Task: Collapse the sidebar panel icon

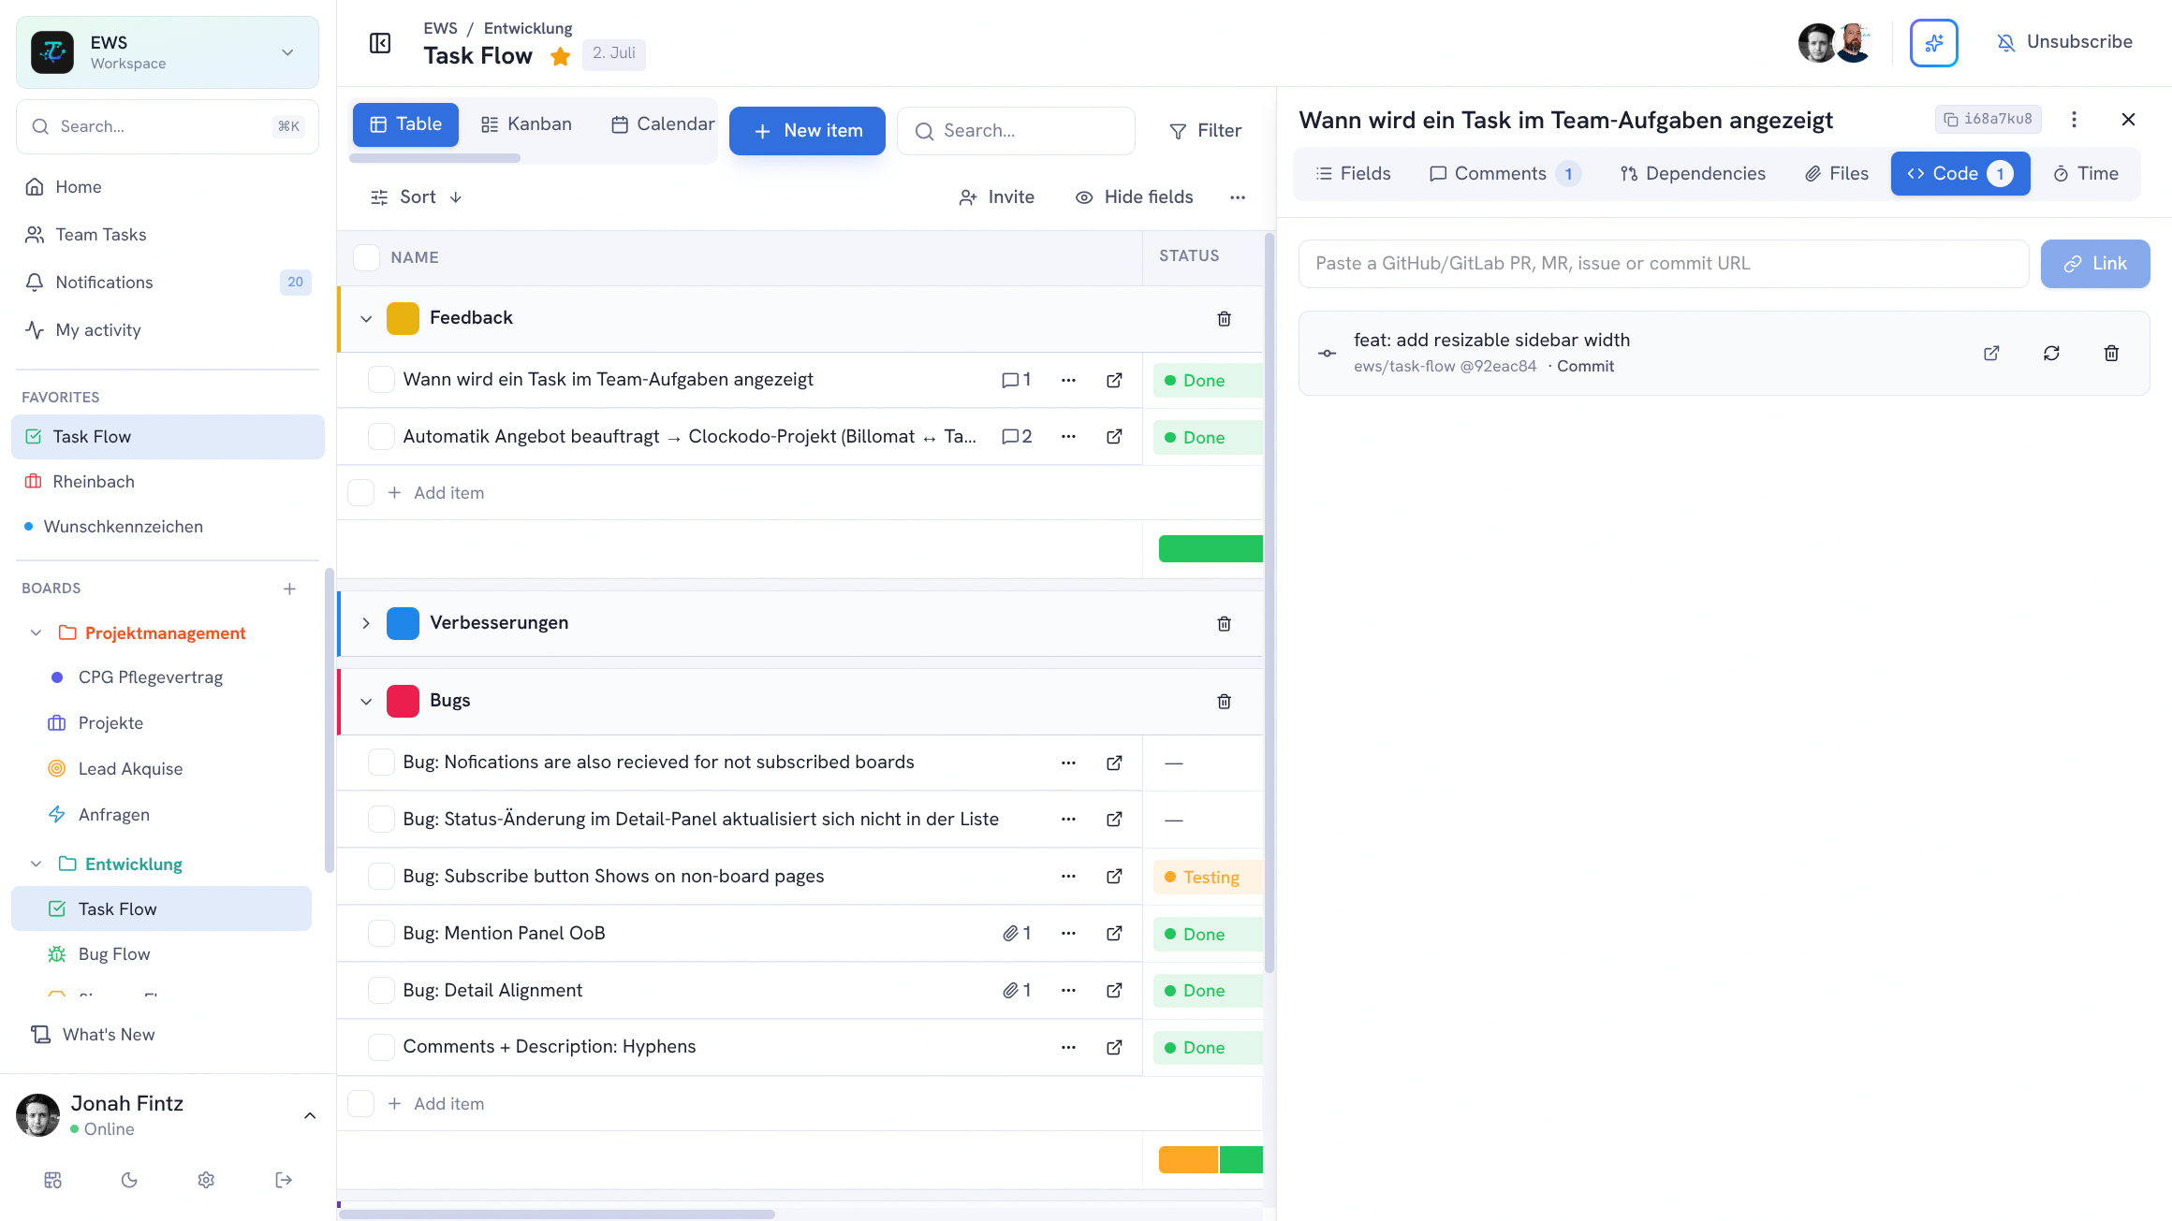Action: click(379, 43)
